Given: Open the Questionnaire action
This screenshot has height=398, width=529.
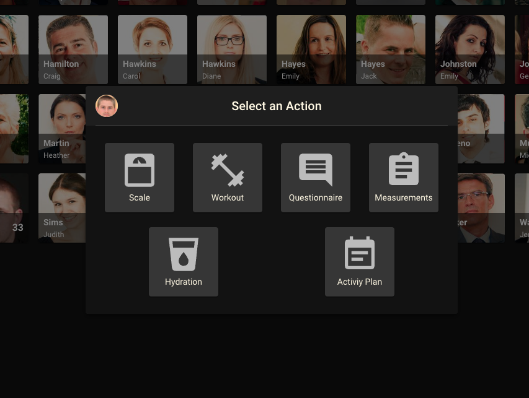Looking at the screenshot, I should (316, 178).
